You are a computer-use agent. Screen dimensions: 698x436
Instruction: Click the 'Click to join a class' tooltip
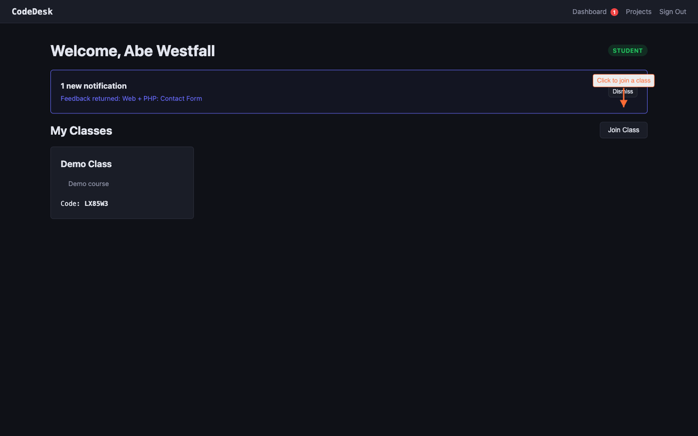tap(624, 80)
